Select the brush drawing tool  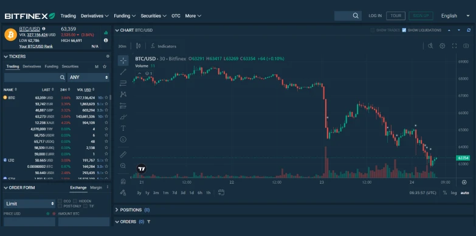click(x=123, y=117)
